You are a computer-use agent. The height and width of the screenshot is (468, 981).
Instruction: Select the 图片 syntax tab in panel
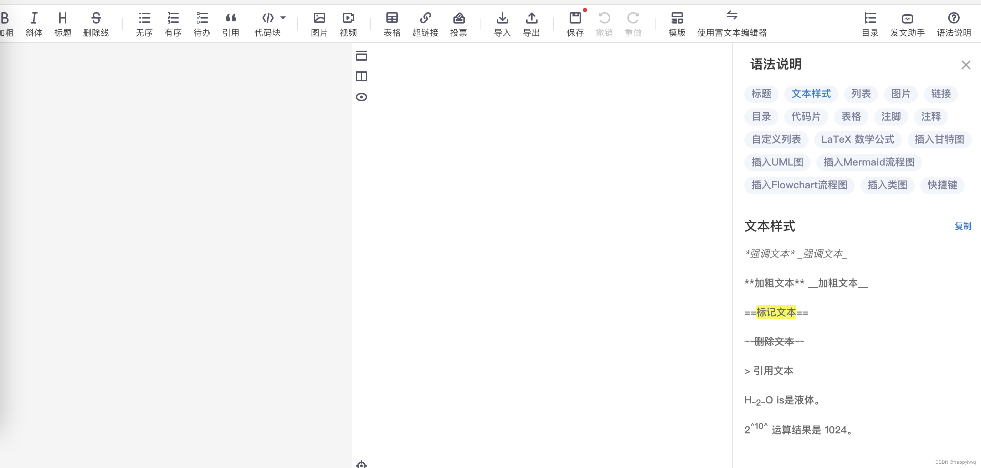(901, 94)
